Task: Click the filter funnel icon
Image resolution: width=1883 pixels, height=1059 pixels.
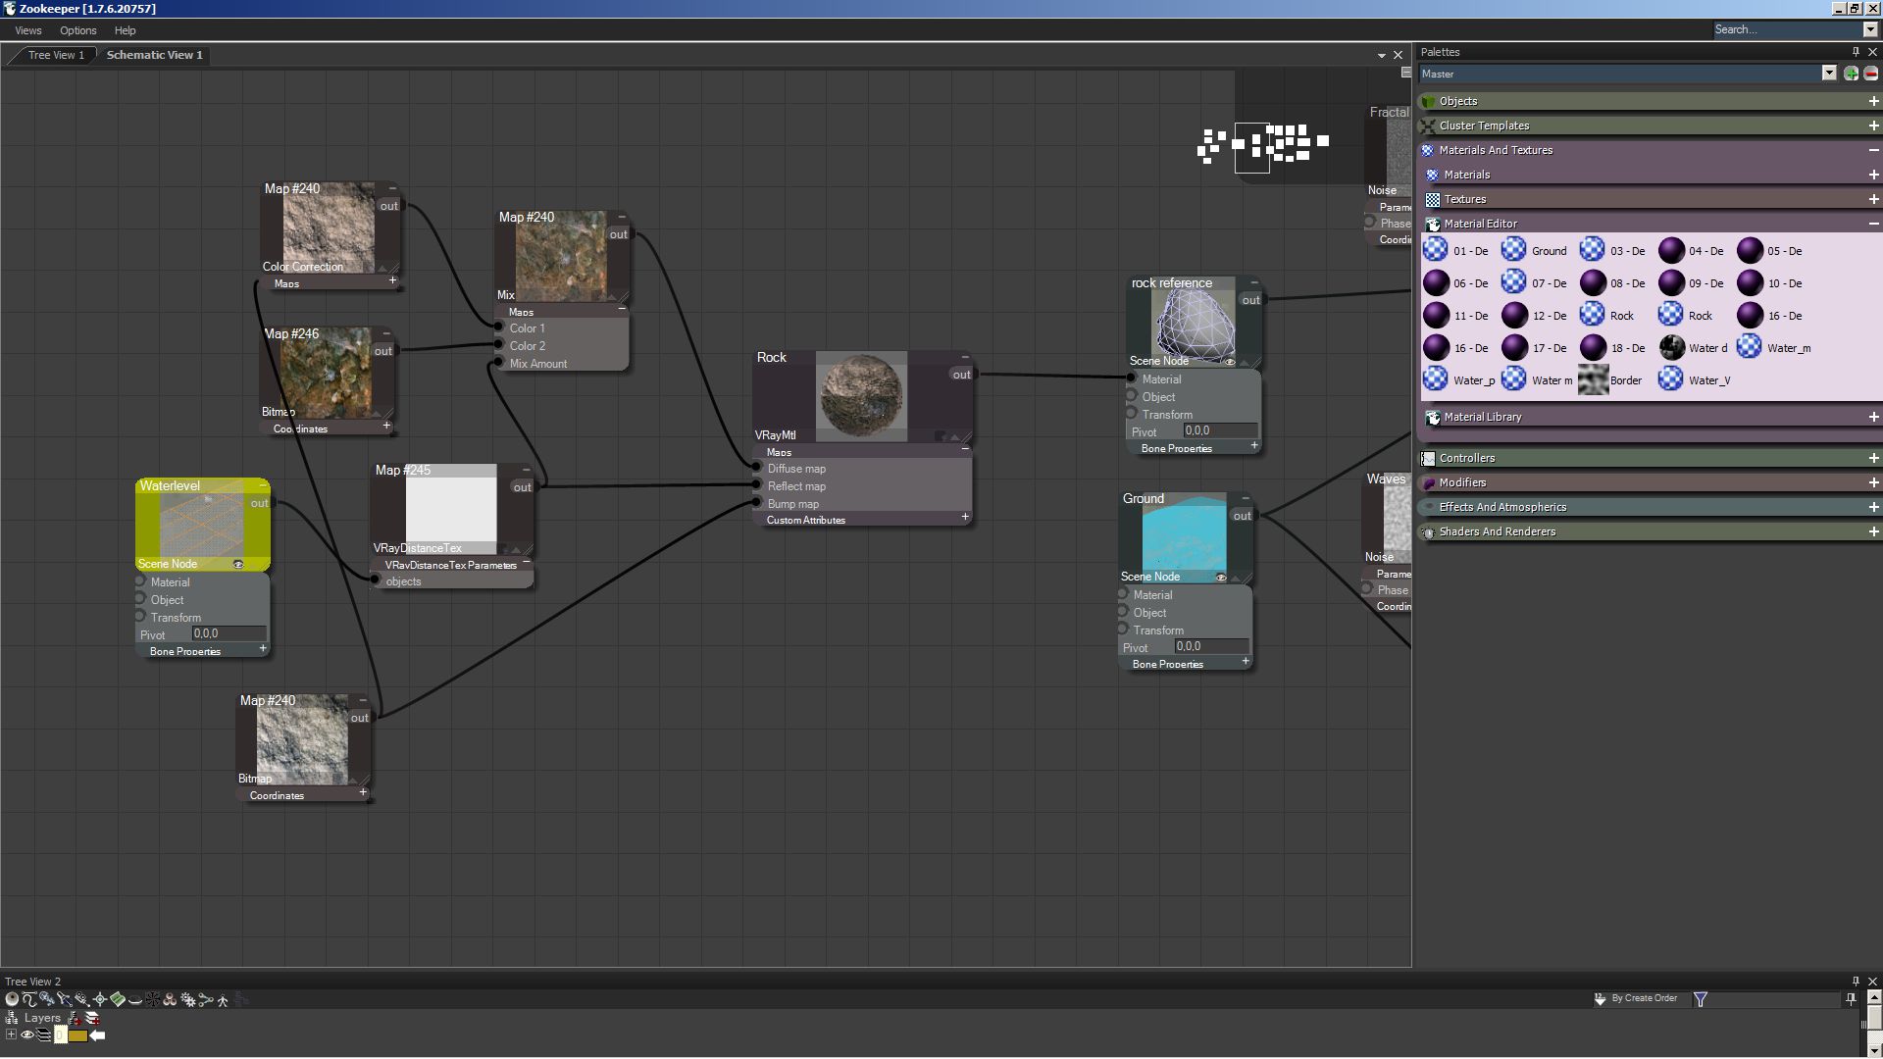Action: pos(1701,999)
